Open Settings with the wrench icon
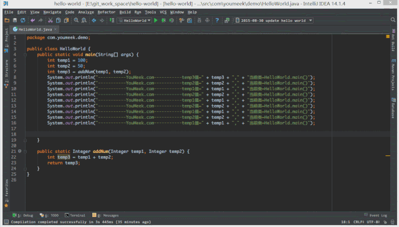Image resolution: width=399 pixels, height=227 pixels. click(181, 21)
